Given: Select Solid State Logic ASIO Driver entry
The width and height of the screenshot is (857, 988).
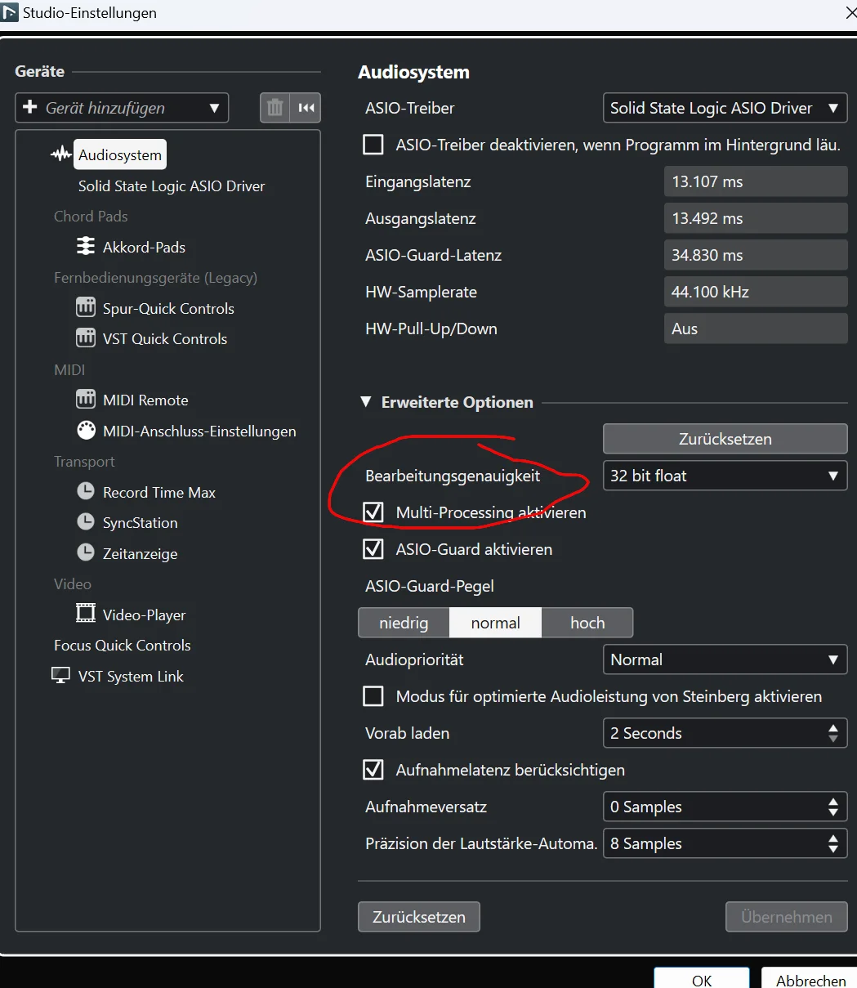Looking at the screenshot, I should (172, 186).
